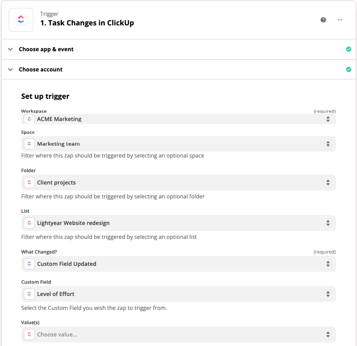Open the Workspace dropdown showing ACME Marketing
Viewport: 357px width, 346px height.
pos(178,119)
